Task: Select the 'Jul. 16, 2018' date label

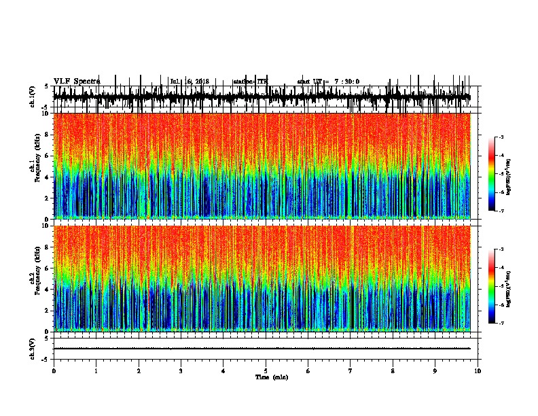Action: (190, 82)
